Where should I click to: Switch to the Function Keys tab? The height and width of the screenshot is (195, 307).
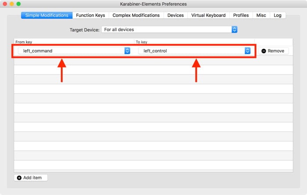click(90, 15)
